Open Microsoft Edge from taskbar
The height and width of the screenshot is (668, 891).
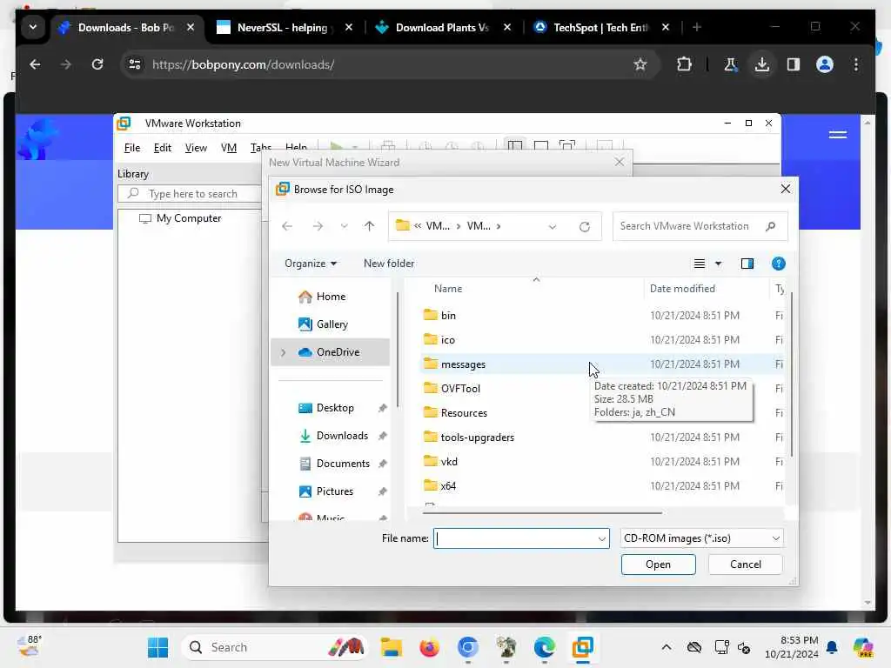[x=545, y=647]
